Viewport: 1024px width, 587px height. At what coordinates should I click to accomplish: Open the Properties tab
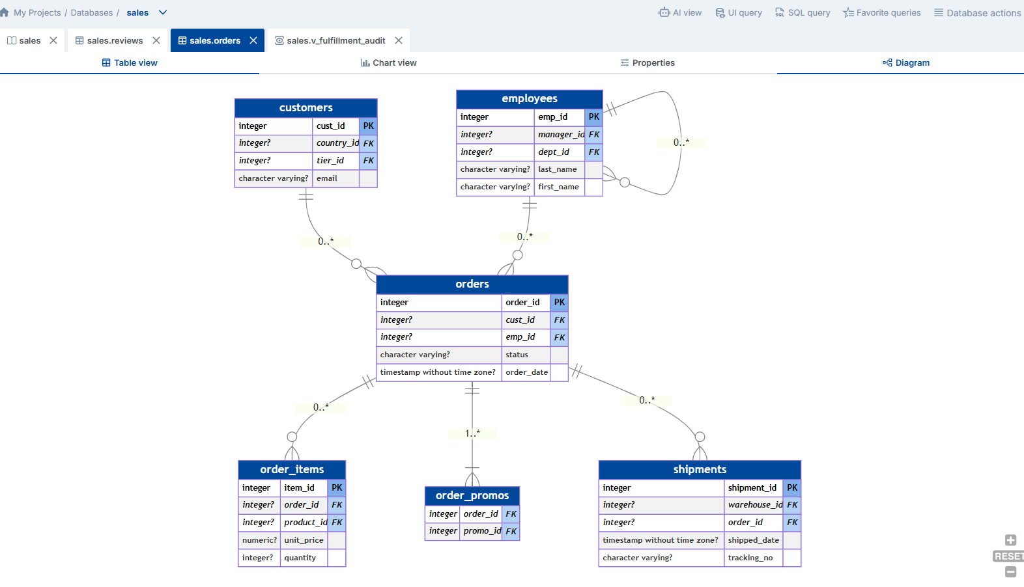647,62
